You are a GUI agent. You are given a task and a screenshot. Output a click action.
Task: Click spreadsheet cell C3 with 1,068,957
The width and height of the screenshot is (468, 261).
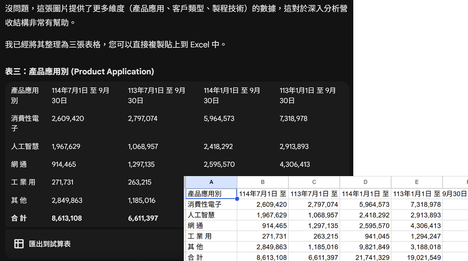314,215
